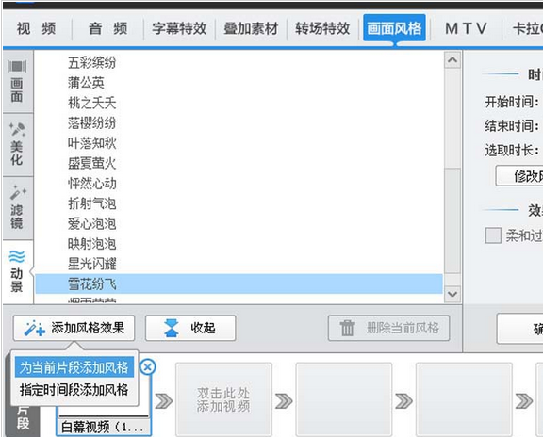Click the hourglass 收起 button
The width and height of the screenshot is (543, 437).
point(190,328)
